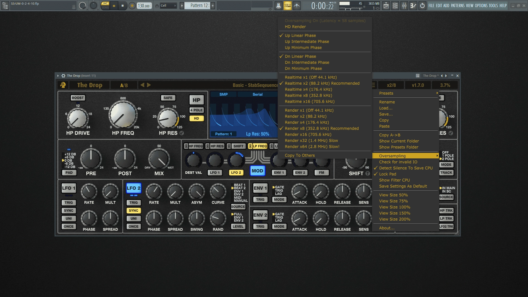Click the top-left toolbar layout icon

pos(5,5)
